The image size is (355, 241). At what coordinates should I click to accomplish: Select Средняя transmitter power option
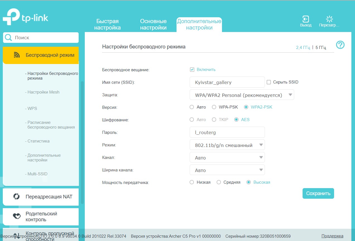click(x=219, y=182)
